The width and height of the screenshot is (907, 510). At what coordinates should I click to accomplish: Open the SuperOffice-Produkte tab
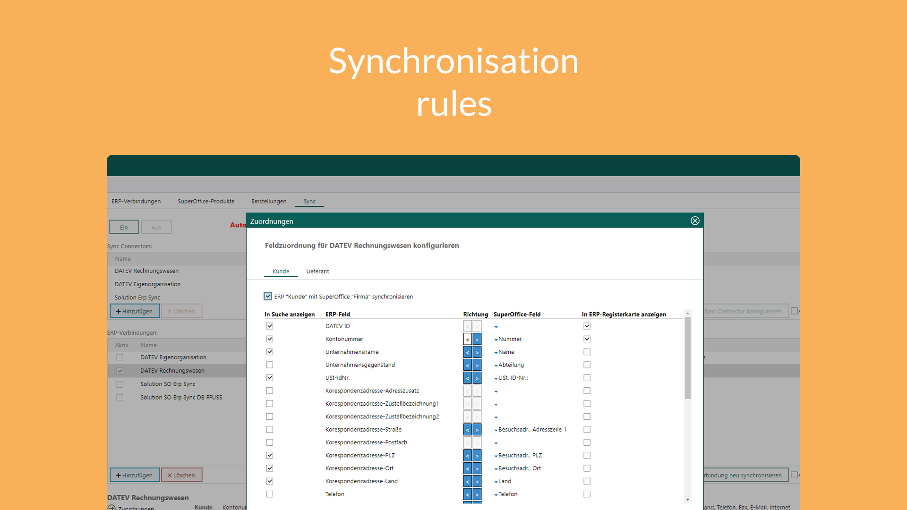click(x=206, y=201)
